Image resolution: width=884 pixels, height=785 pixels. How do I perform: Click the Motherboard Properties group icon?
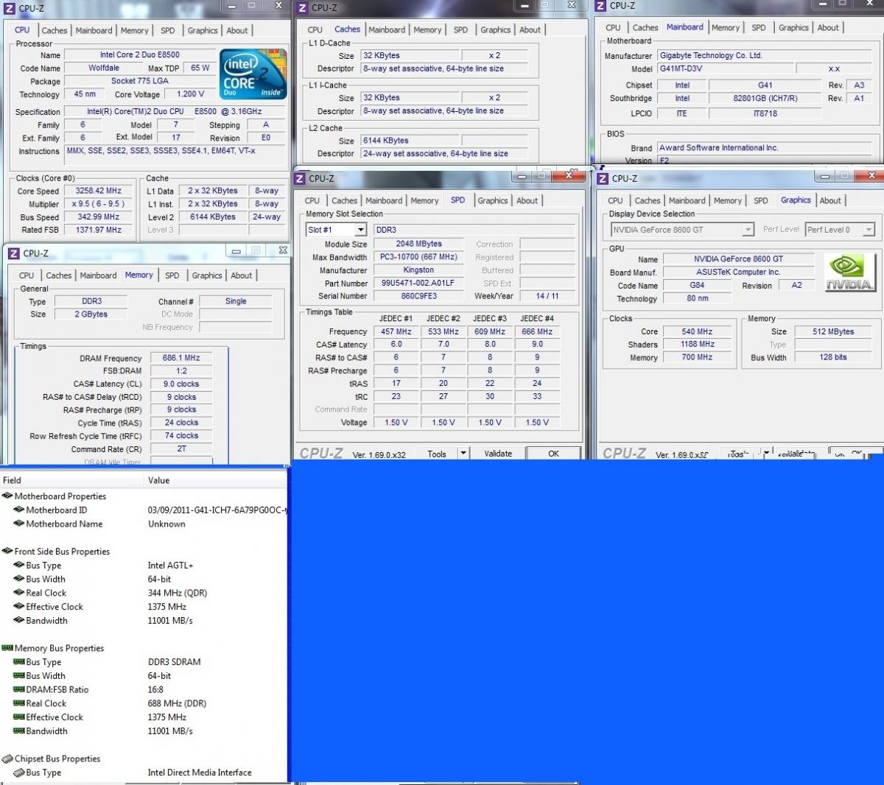point(7,496)
